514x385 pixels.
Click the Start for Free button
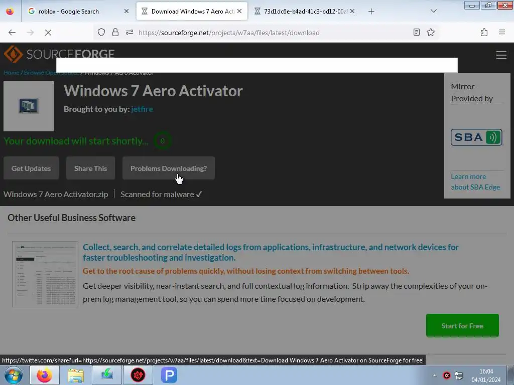[x=462, y=326]
